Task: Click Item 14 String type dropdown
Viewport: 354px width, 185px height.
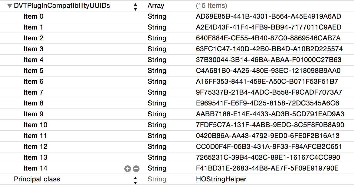Action: click(x=157, y=168)
